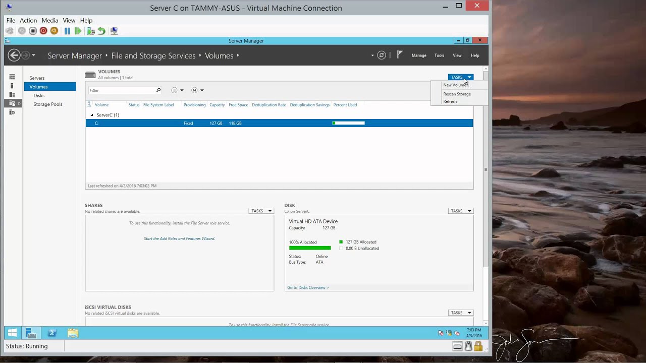Open the list view options dropdown
Viewport: 646px width, 363px height.
(177, 90)
